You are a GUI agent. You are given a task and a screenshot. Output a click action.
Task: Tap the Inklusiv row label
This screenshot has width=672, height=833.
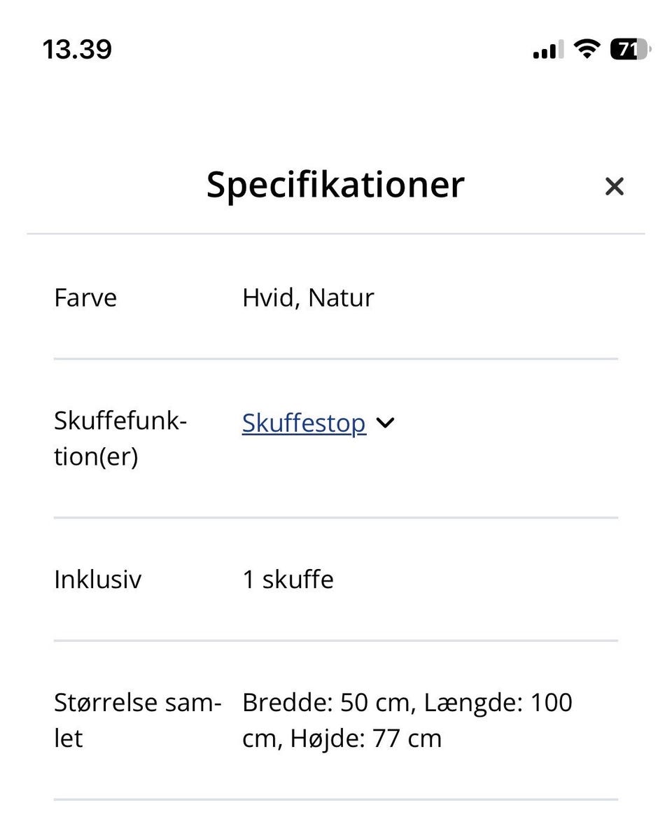[97, 580]
